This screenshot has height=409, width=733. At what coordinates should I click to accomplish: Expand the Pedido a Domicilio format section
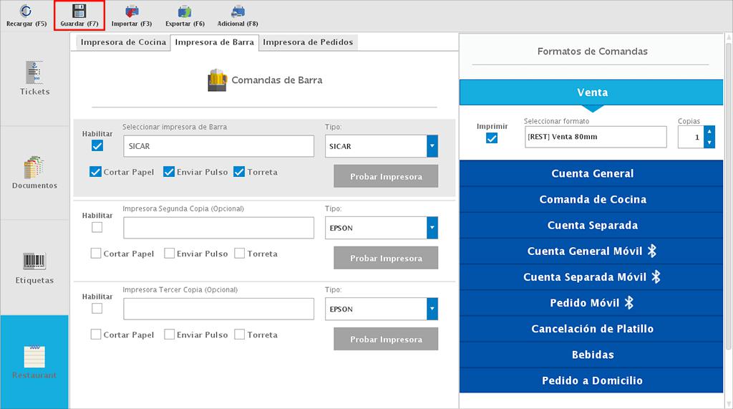coord(592,380)
